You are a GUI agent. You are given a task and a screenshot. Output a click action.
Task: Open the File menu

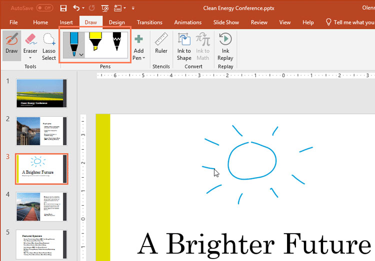tap(13, 22)
